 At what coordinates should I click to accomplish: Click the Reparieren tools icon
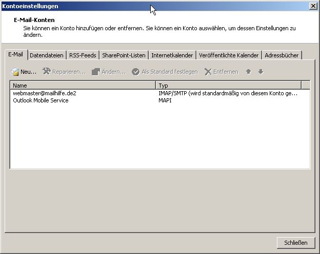tap(47, 71)
